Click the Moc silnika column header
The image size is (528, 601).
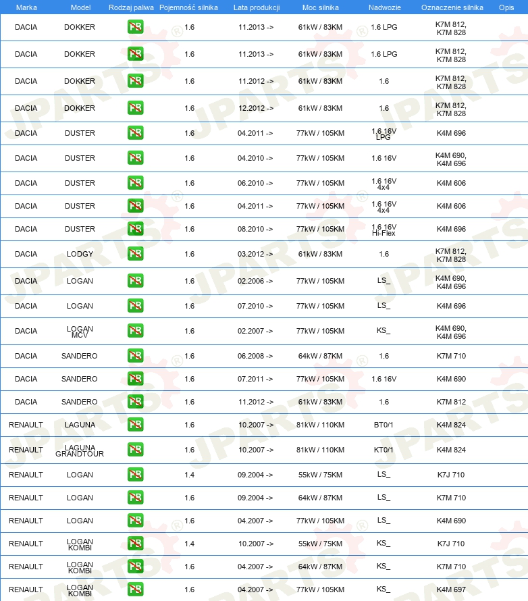click(x=320, y=7)
